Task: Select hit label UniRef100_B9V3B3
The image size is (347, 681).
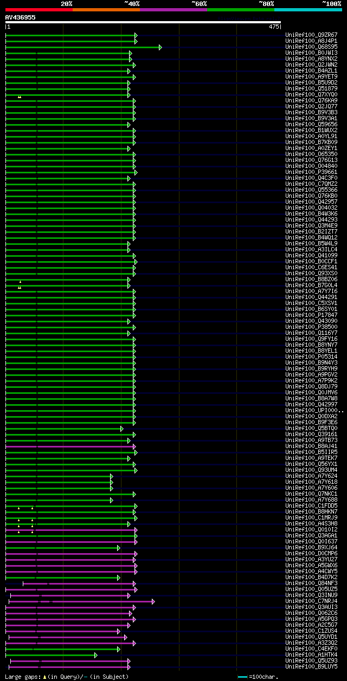Action: point(311,112)
